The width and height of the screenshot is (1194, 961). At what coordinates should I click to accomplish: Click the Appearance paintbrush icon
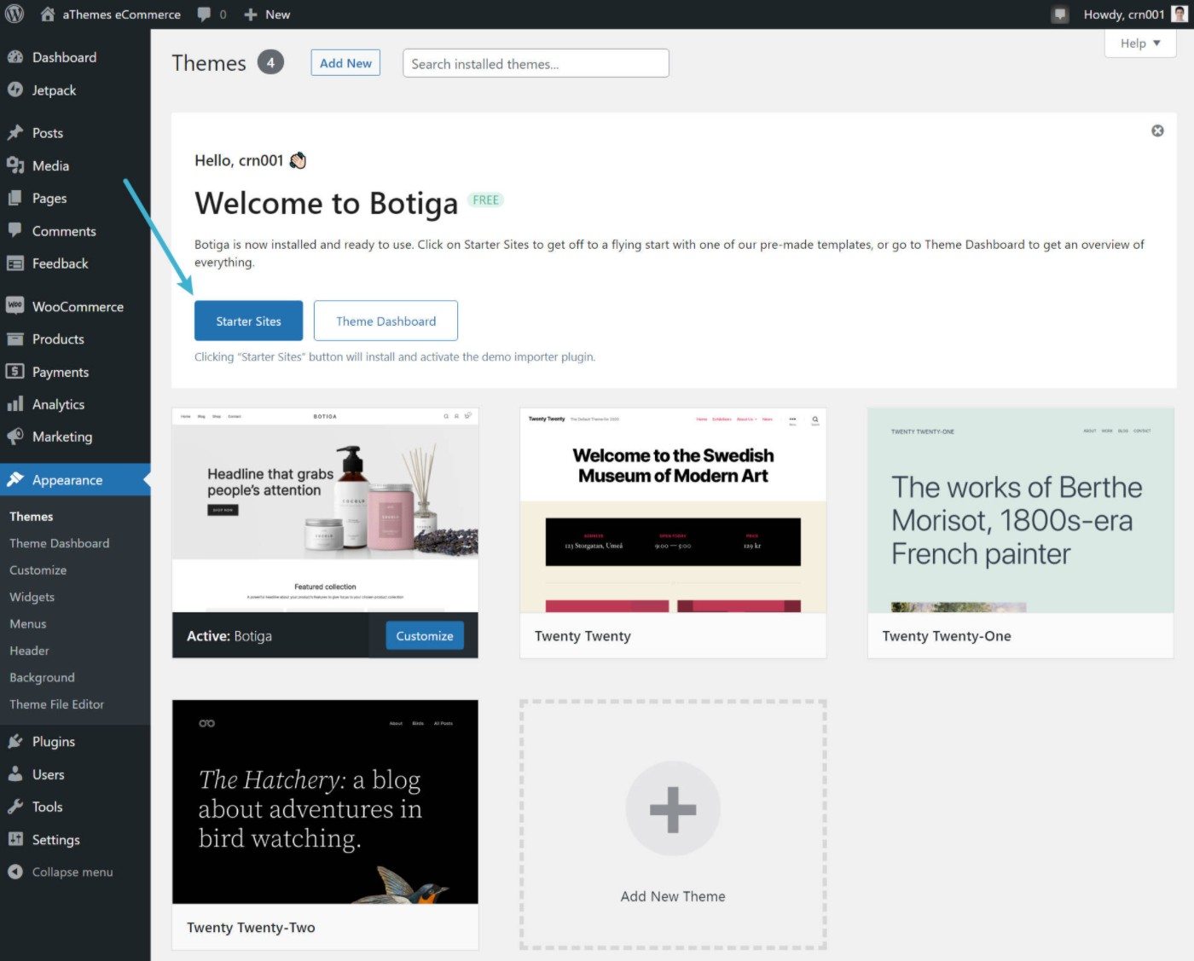pos(15,479)
